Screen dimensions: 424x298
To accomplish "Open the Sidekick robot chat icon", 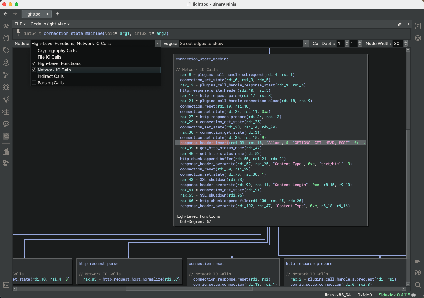I will click(x=6, y=124).
